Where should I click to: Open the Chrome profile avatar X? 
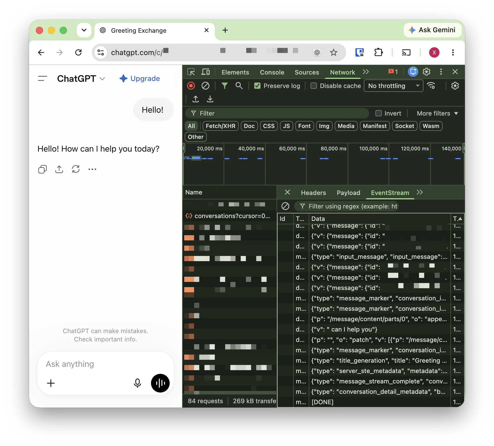[434, 52]
